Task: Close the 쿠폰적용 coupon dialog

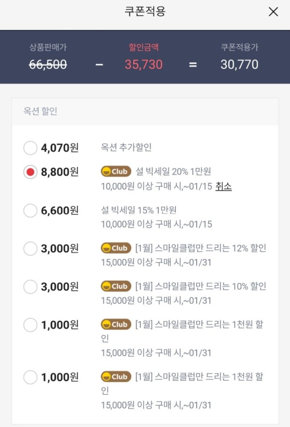Action: (273, 12)
